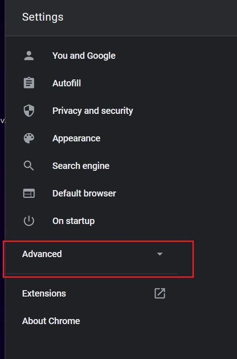This screenshot has width=237, height=359.
Task: Select Privacy and security in the sidebar
Action: point(92,111)
